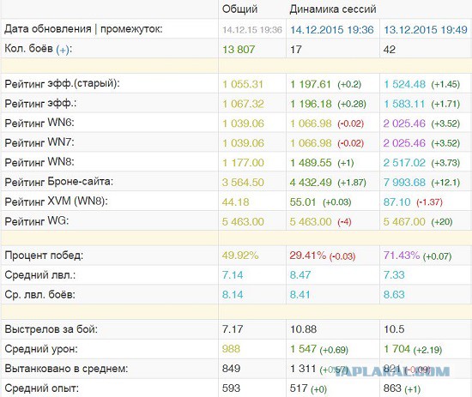Click the Рейтинг Броне-сайта row label
This screenshot has width=472, height=397.
[59, 182]
